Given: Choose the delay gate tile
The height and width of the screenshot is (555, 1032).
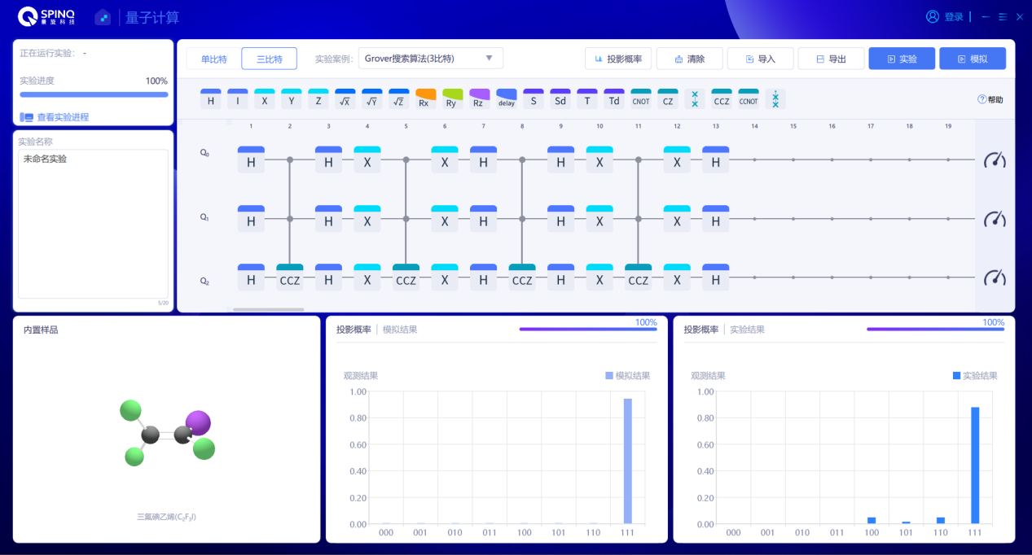Looking at the screenshot, I should tap(507, 99).
